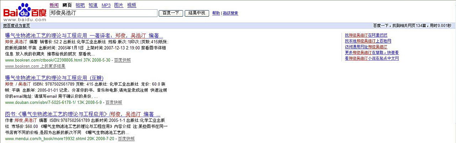Switch to the 图片 tab
The height and width of the screenshot is (143, 456).
coord(119,5)
